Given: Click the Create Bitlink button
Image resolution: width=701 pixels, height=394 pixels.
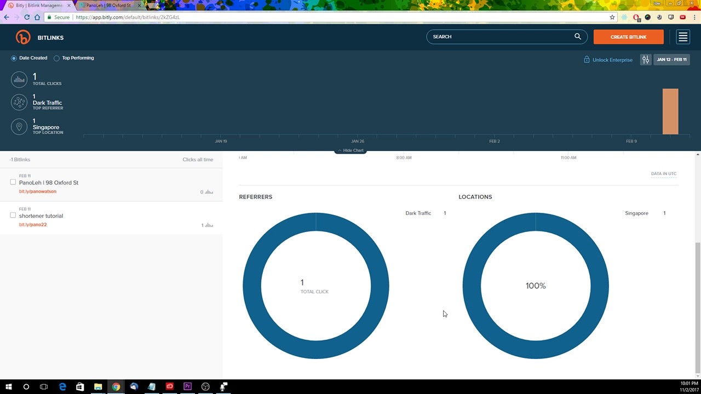Looking at the screenshot, I should [629, 37].
